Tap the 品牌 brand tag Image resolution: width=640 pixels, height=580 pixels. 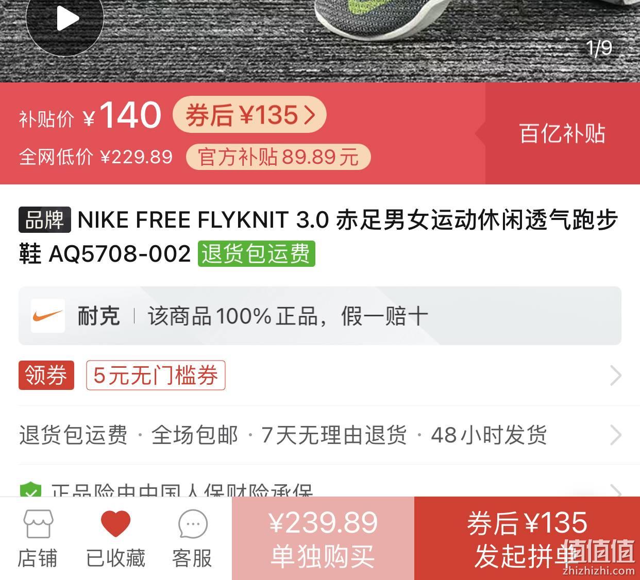click(45, 220)
